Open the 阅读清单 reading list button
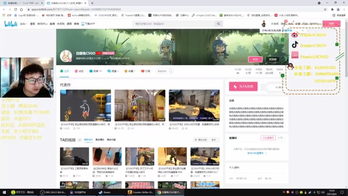Image resolution: width=348 pixels, height=196 pixels. click(x=340, y=15)
